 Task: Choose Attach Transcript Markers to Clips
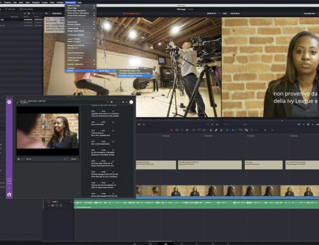coord(135,73)
